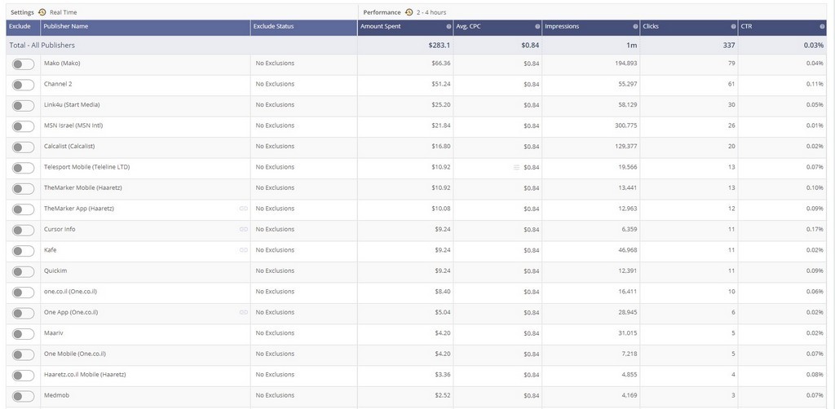835x409 pixels.
Task: Select the Mako (Mako) publisher name
Action: [62, 64]
